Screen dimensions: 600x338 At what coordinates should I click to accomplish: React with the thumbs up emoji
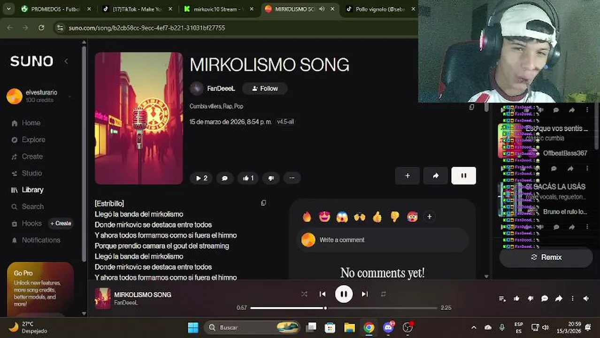tap(377, 216)
